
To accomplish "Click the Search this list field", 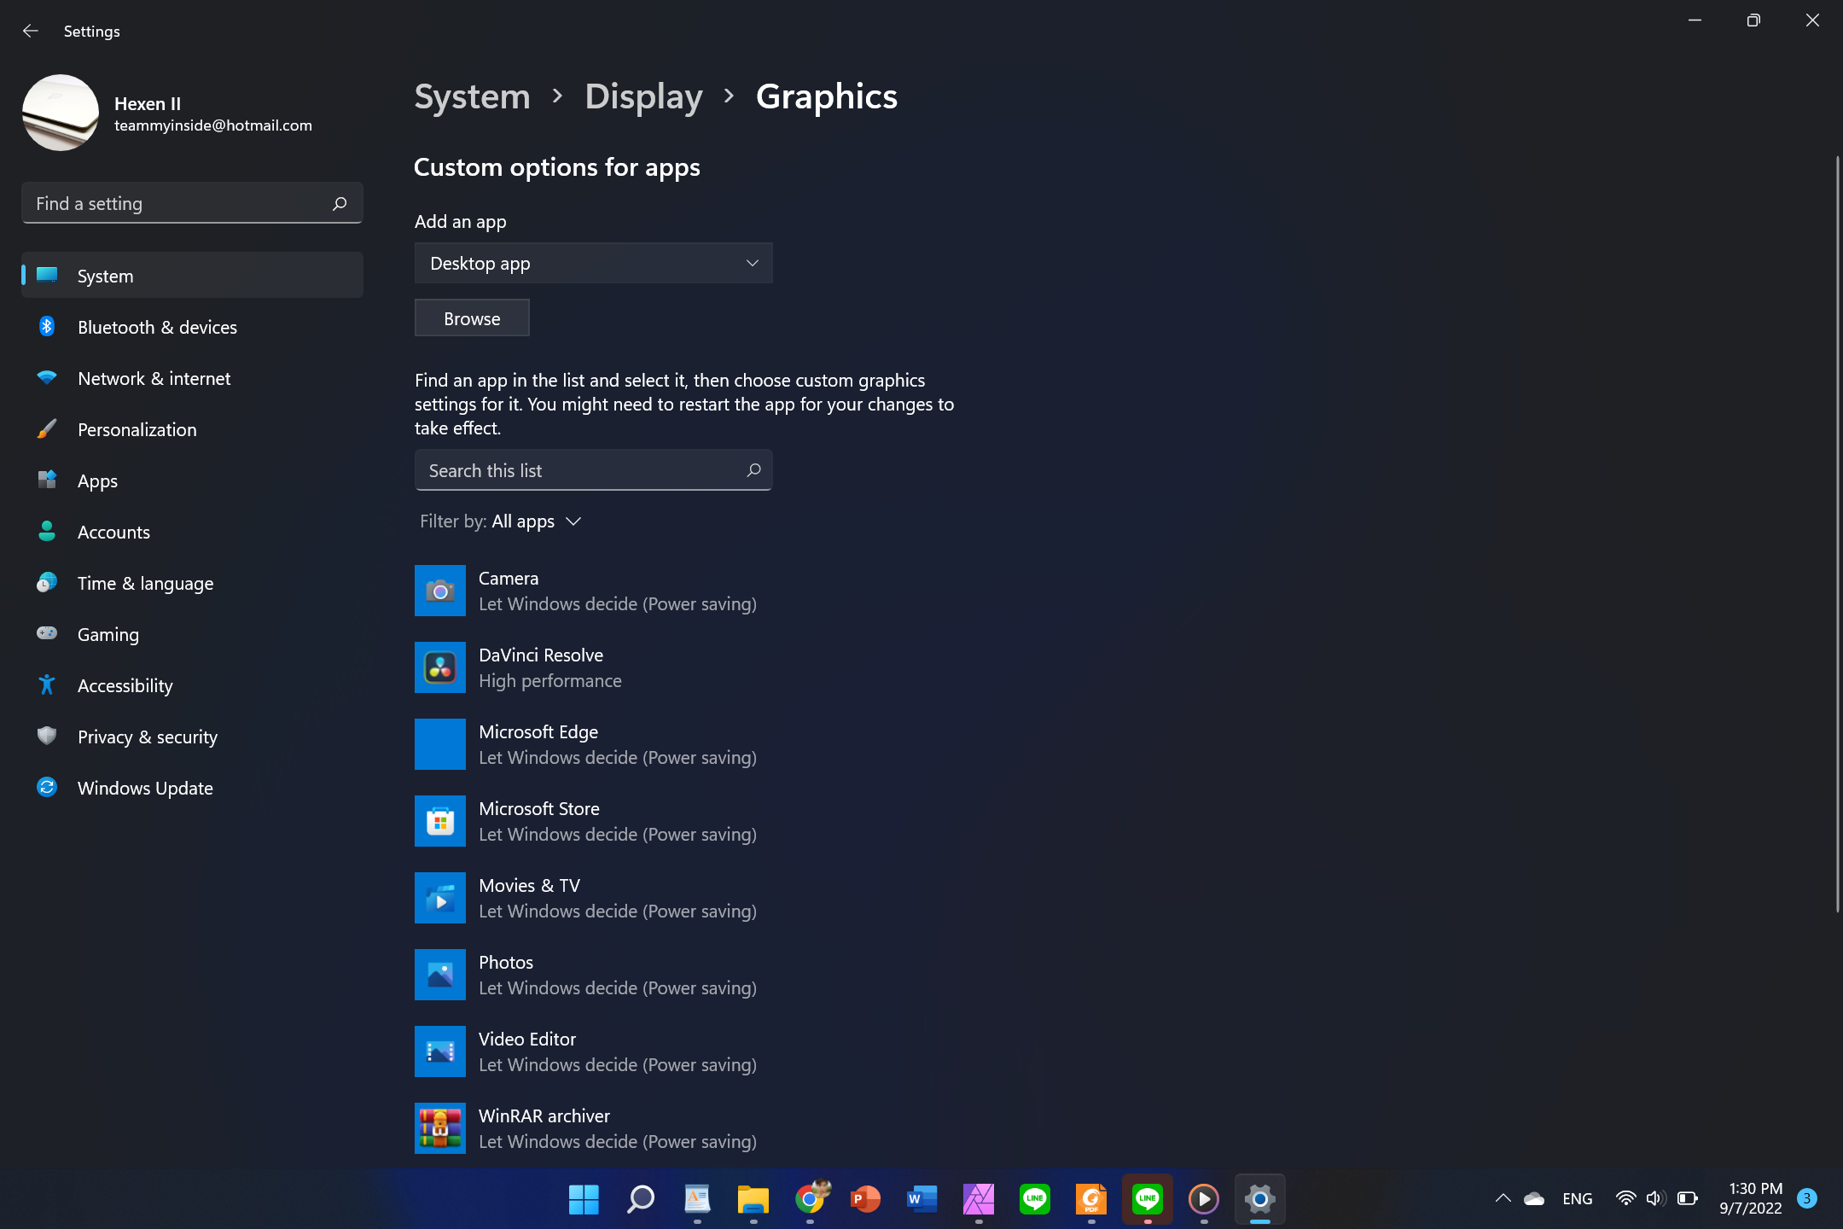I will click(x=593, y=469).
